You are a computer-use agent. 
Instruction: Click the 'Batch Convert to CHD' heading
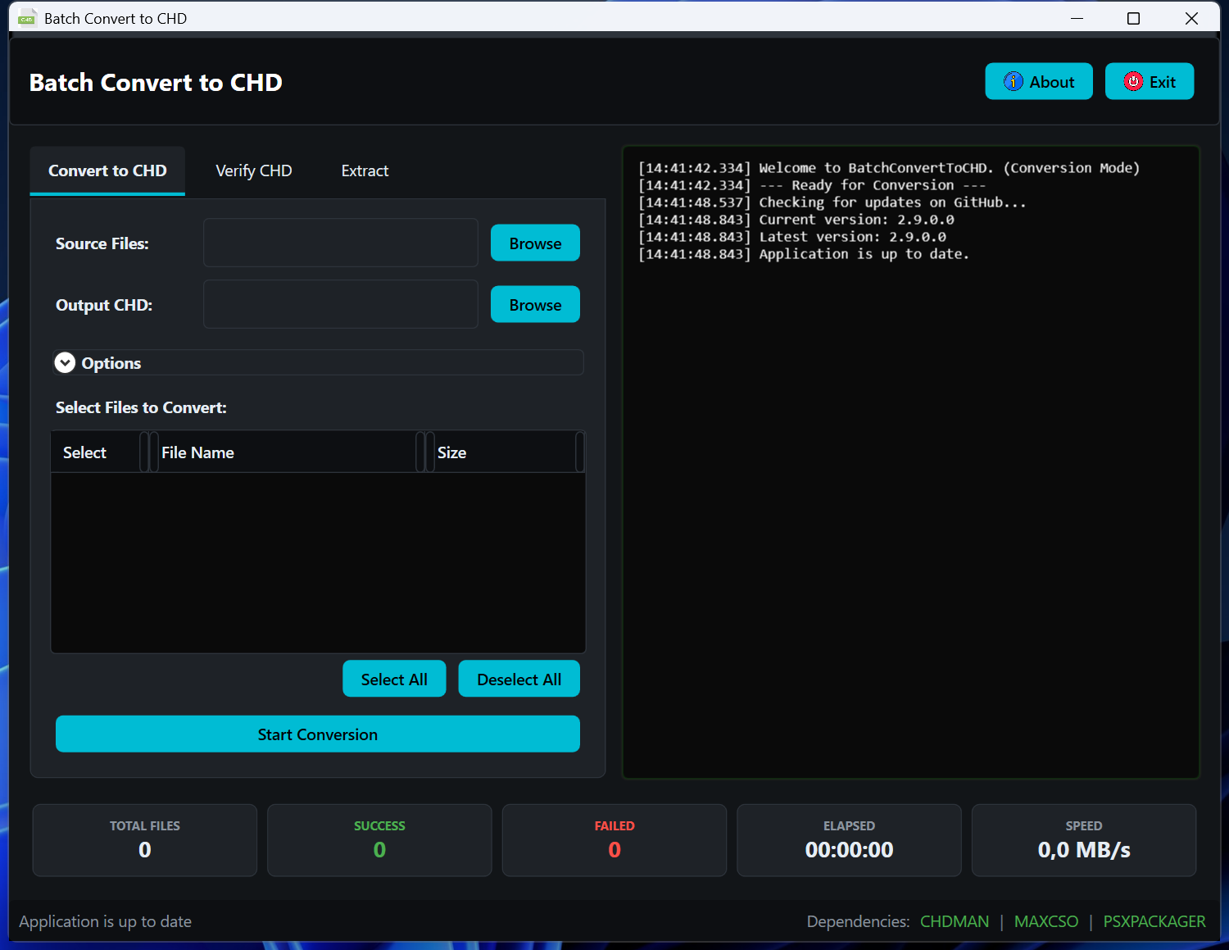point(156,82)
